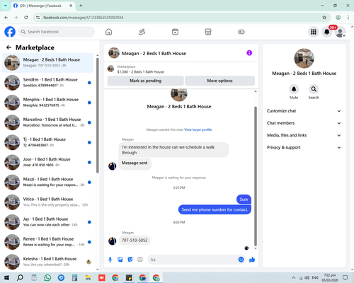The width and height of the screenshot is (354, 283).
Task: Click the Meagan sender avatar beside phone number
Action: pyautogui.click(x=112, y=241)
